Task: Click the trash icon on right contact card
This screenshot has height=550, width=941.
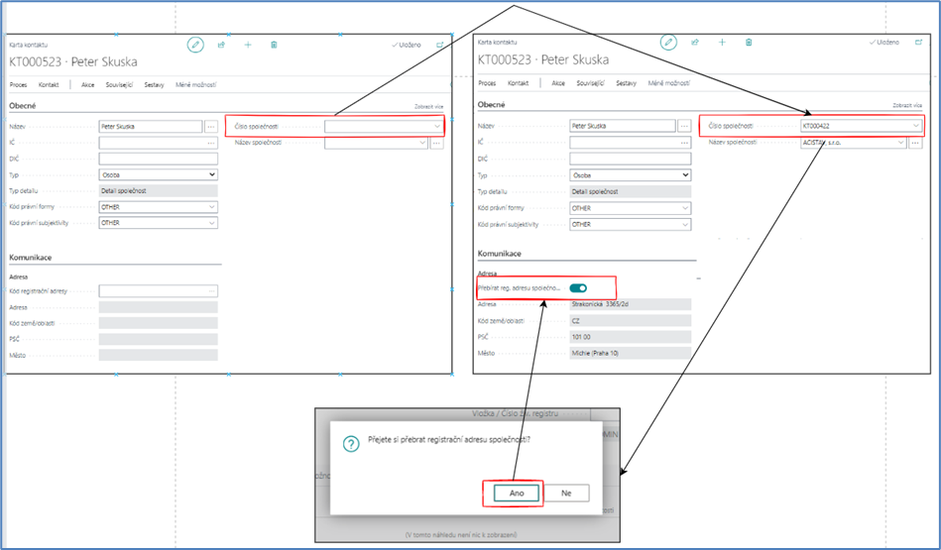Action: (x=749, y=43)
